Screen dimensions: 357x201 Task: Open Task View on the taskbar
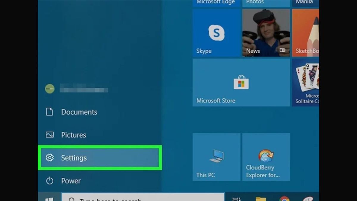pyautogui.click(x=237, y=199)
